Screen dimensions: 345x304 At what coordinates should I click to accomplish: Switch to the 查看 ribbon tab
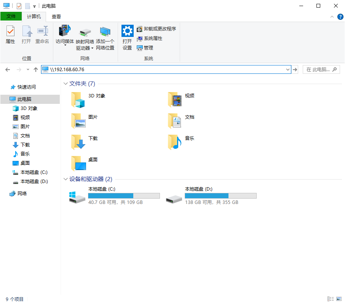pyautogui.click(x=56, y=16)
